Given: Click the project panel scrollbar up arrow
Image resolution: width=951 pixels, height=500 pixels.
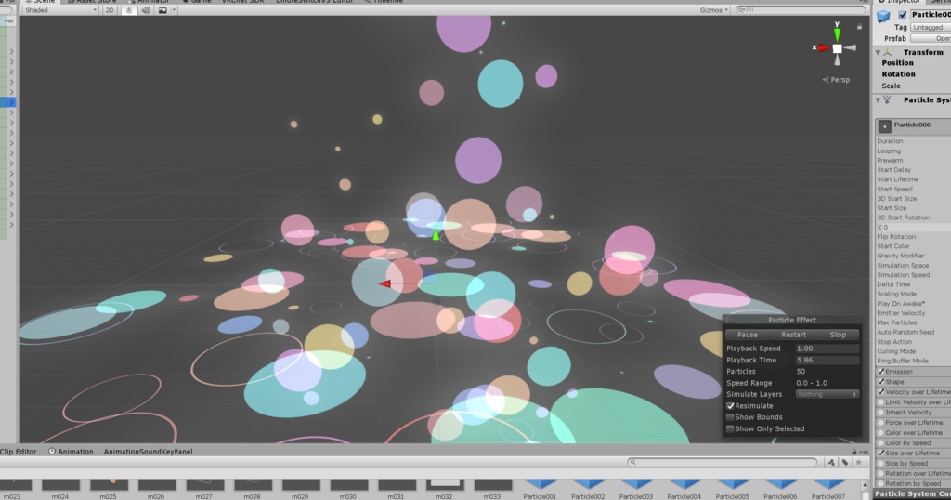Looking at the screenshot, I should pyautogui.click(x=865, y=485).
